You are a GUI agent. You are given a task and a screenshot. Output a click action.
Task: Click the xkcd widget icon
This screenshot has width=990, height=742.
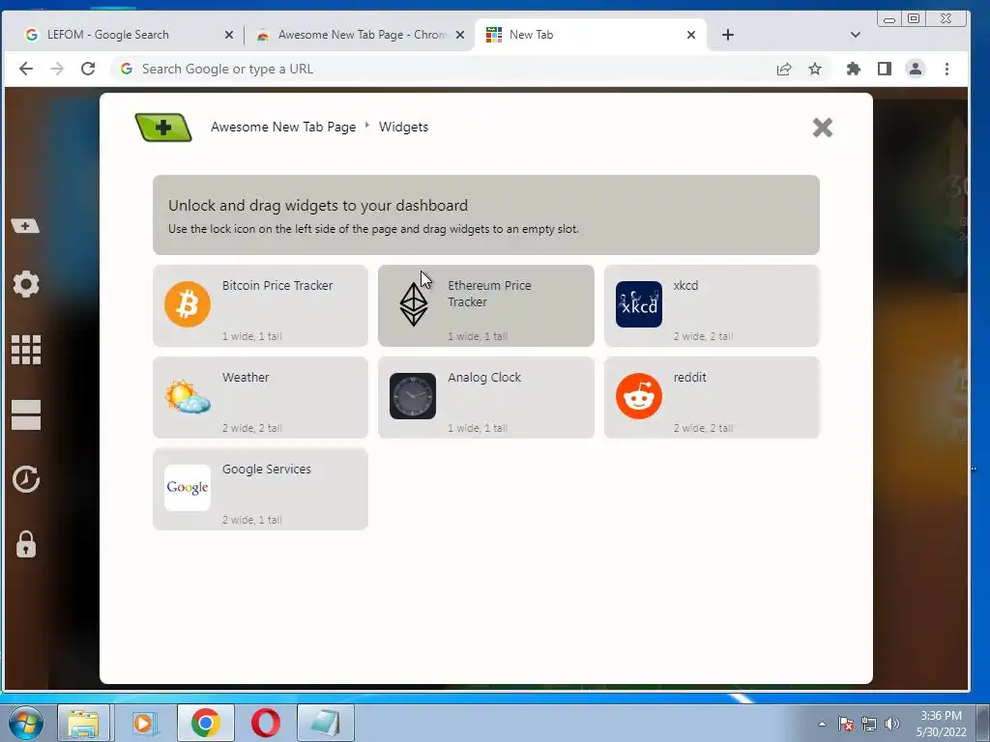click(639, 304)
